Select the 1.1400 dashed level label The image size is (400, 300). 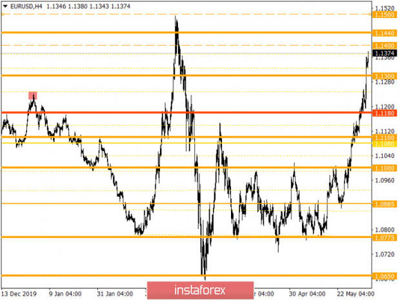(385, 46)
